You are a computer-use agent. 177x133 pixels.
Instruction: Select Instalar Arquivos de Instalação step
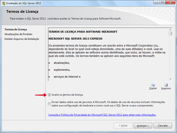[x=22, y=39]
